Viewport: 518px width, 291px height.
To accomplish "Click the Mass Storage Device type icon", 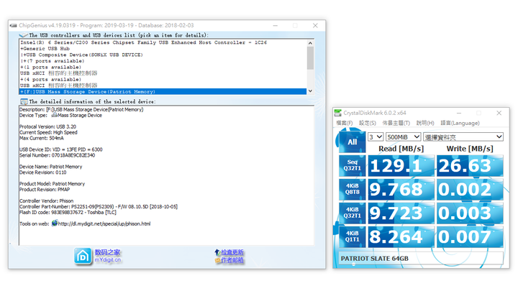I will pos(55,115).
